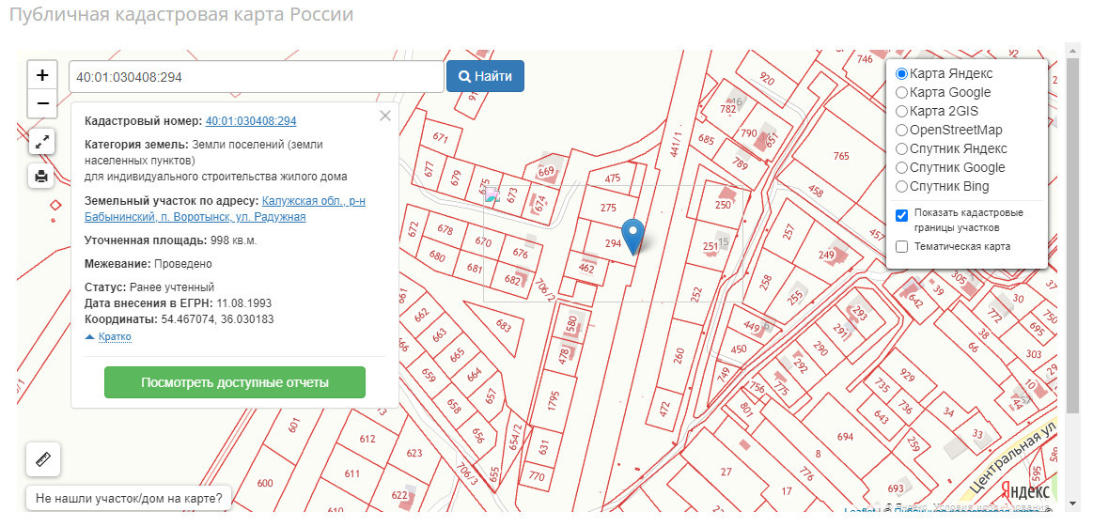
Task: Click the scrollbar down arrow
Action: pos(1072,504)
